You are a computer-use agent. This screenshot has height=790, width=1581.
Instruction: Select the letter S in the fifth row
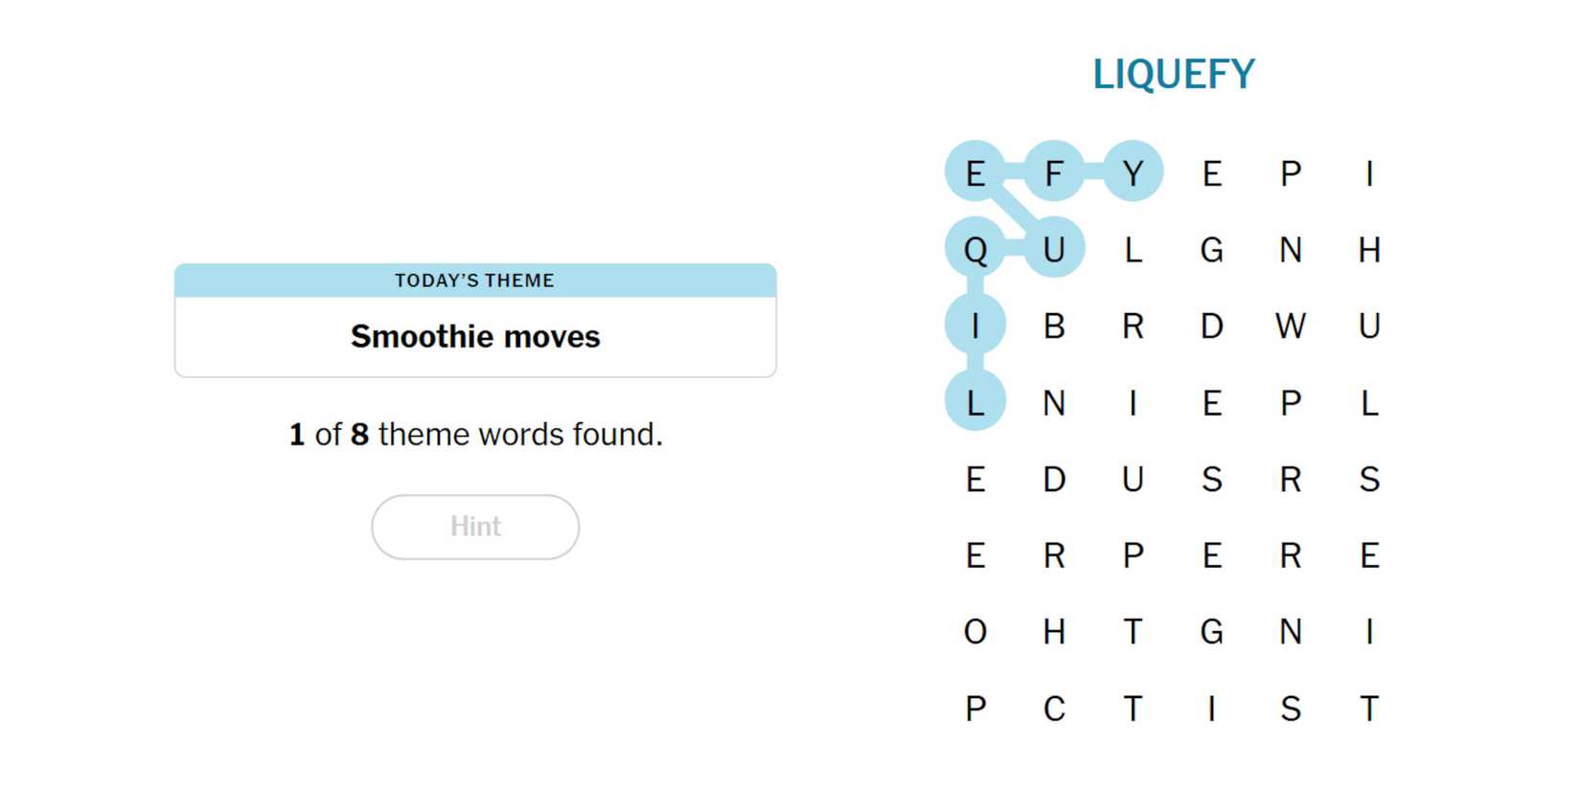[1212, 480]
